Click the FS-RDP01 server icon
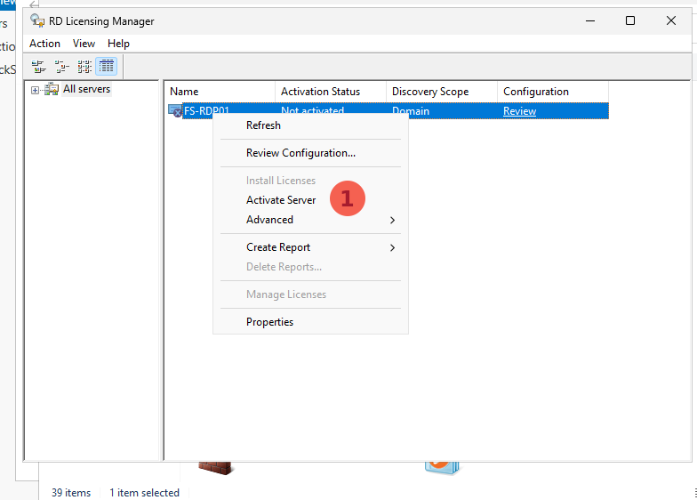Viewport: 697px width, 500px height. (175, 111)
